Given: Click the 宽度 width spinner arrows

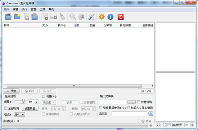Looking at the screenshot, I should (x=64, y=109).
